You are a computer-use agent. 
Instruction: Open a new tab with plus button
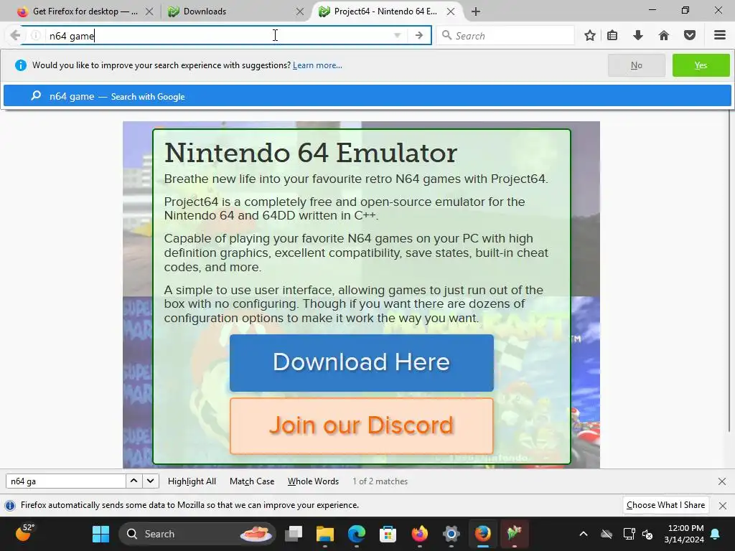point(476,11)
